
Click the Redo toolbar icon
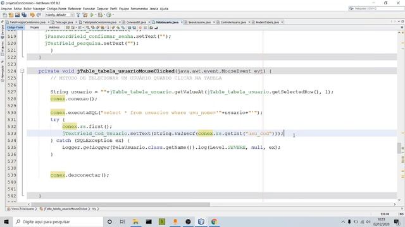pos(39,15)
